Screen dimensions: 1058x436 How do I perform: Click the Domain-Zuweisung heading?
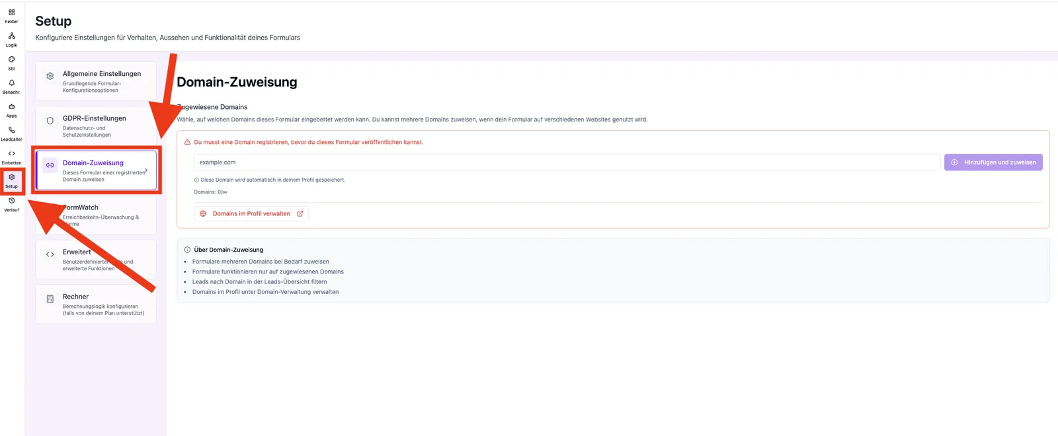pos(237,82)
